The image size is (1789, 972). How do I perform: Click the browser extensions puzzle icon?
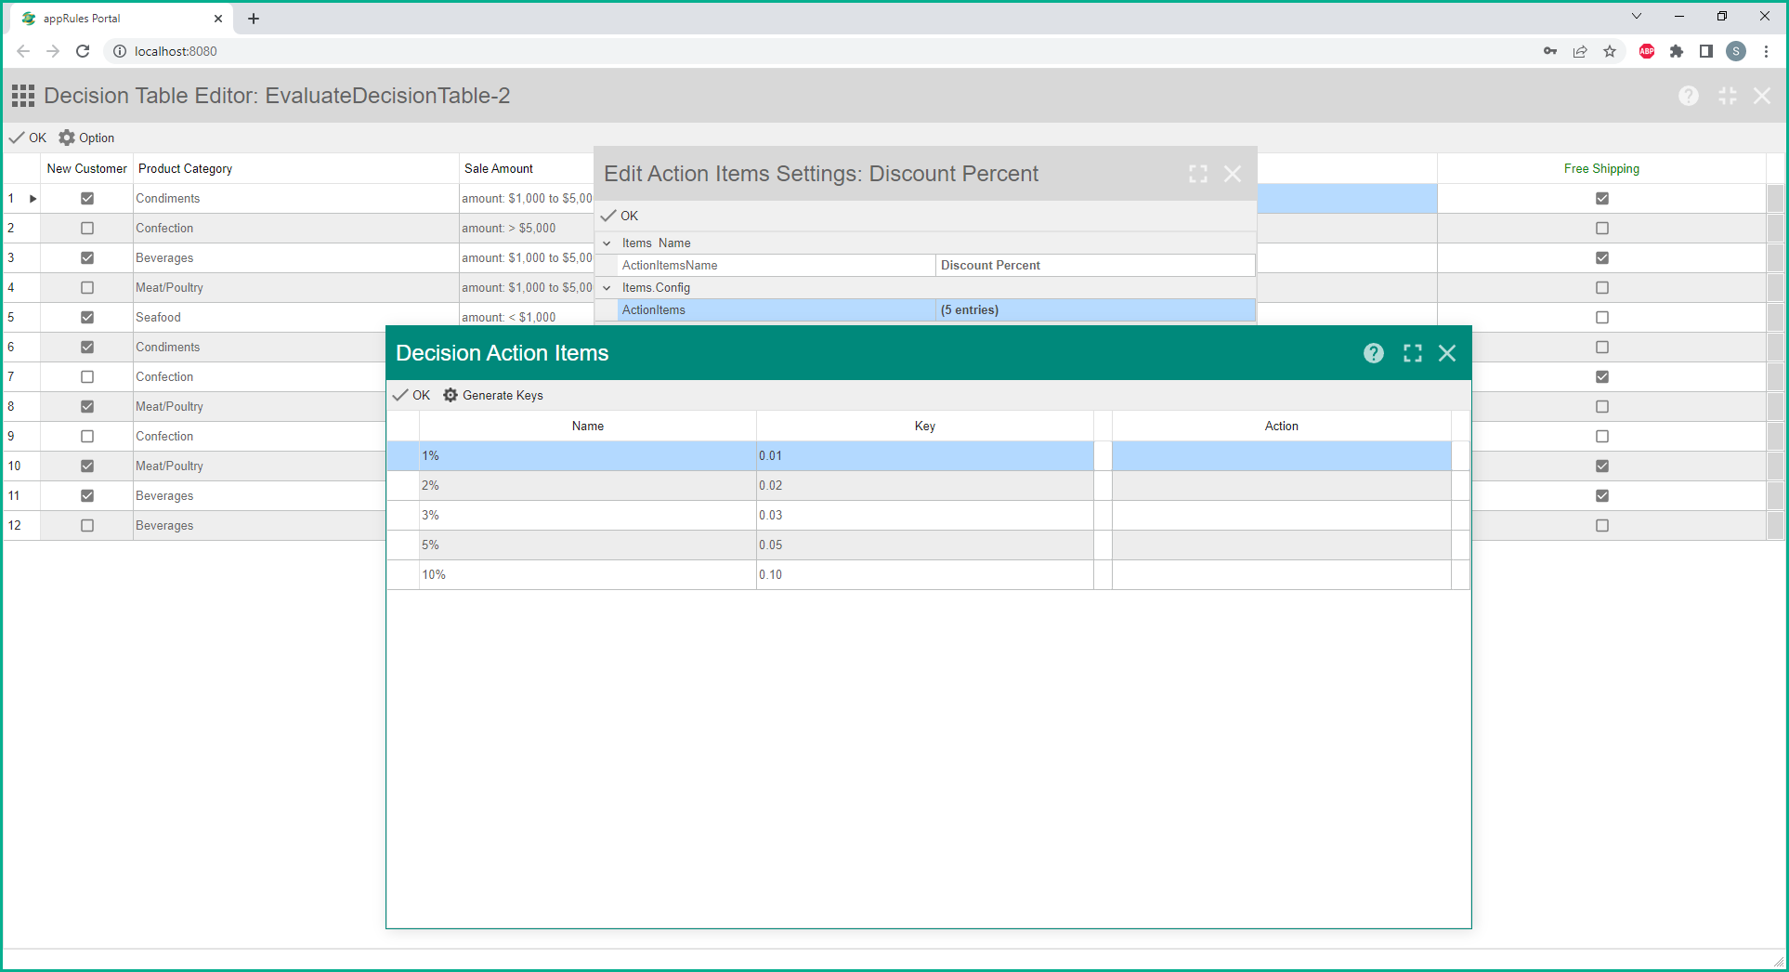pyautogui.click(x=1677, y=51)
